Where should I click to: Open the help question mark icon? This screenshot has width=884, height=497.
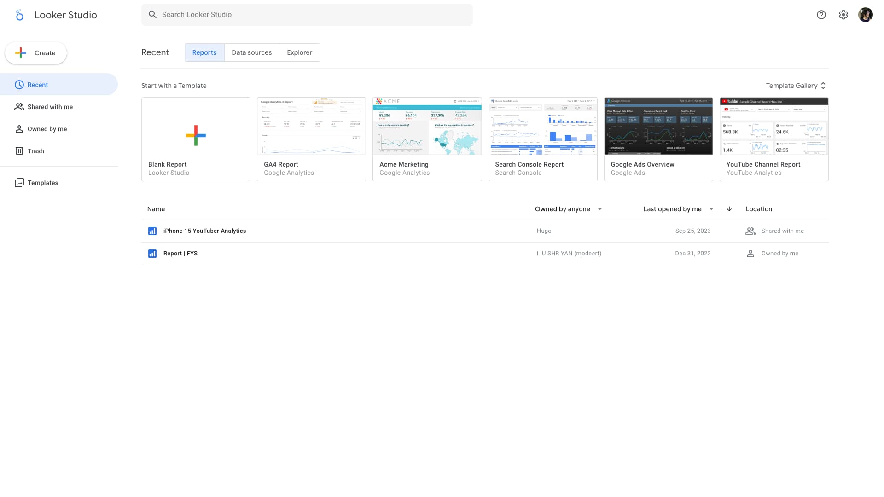click(x=821, y=15)
